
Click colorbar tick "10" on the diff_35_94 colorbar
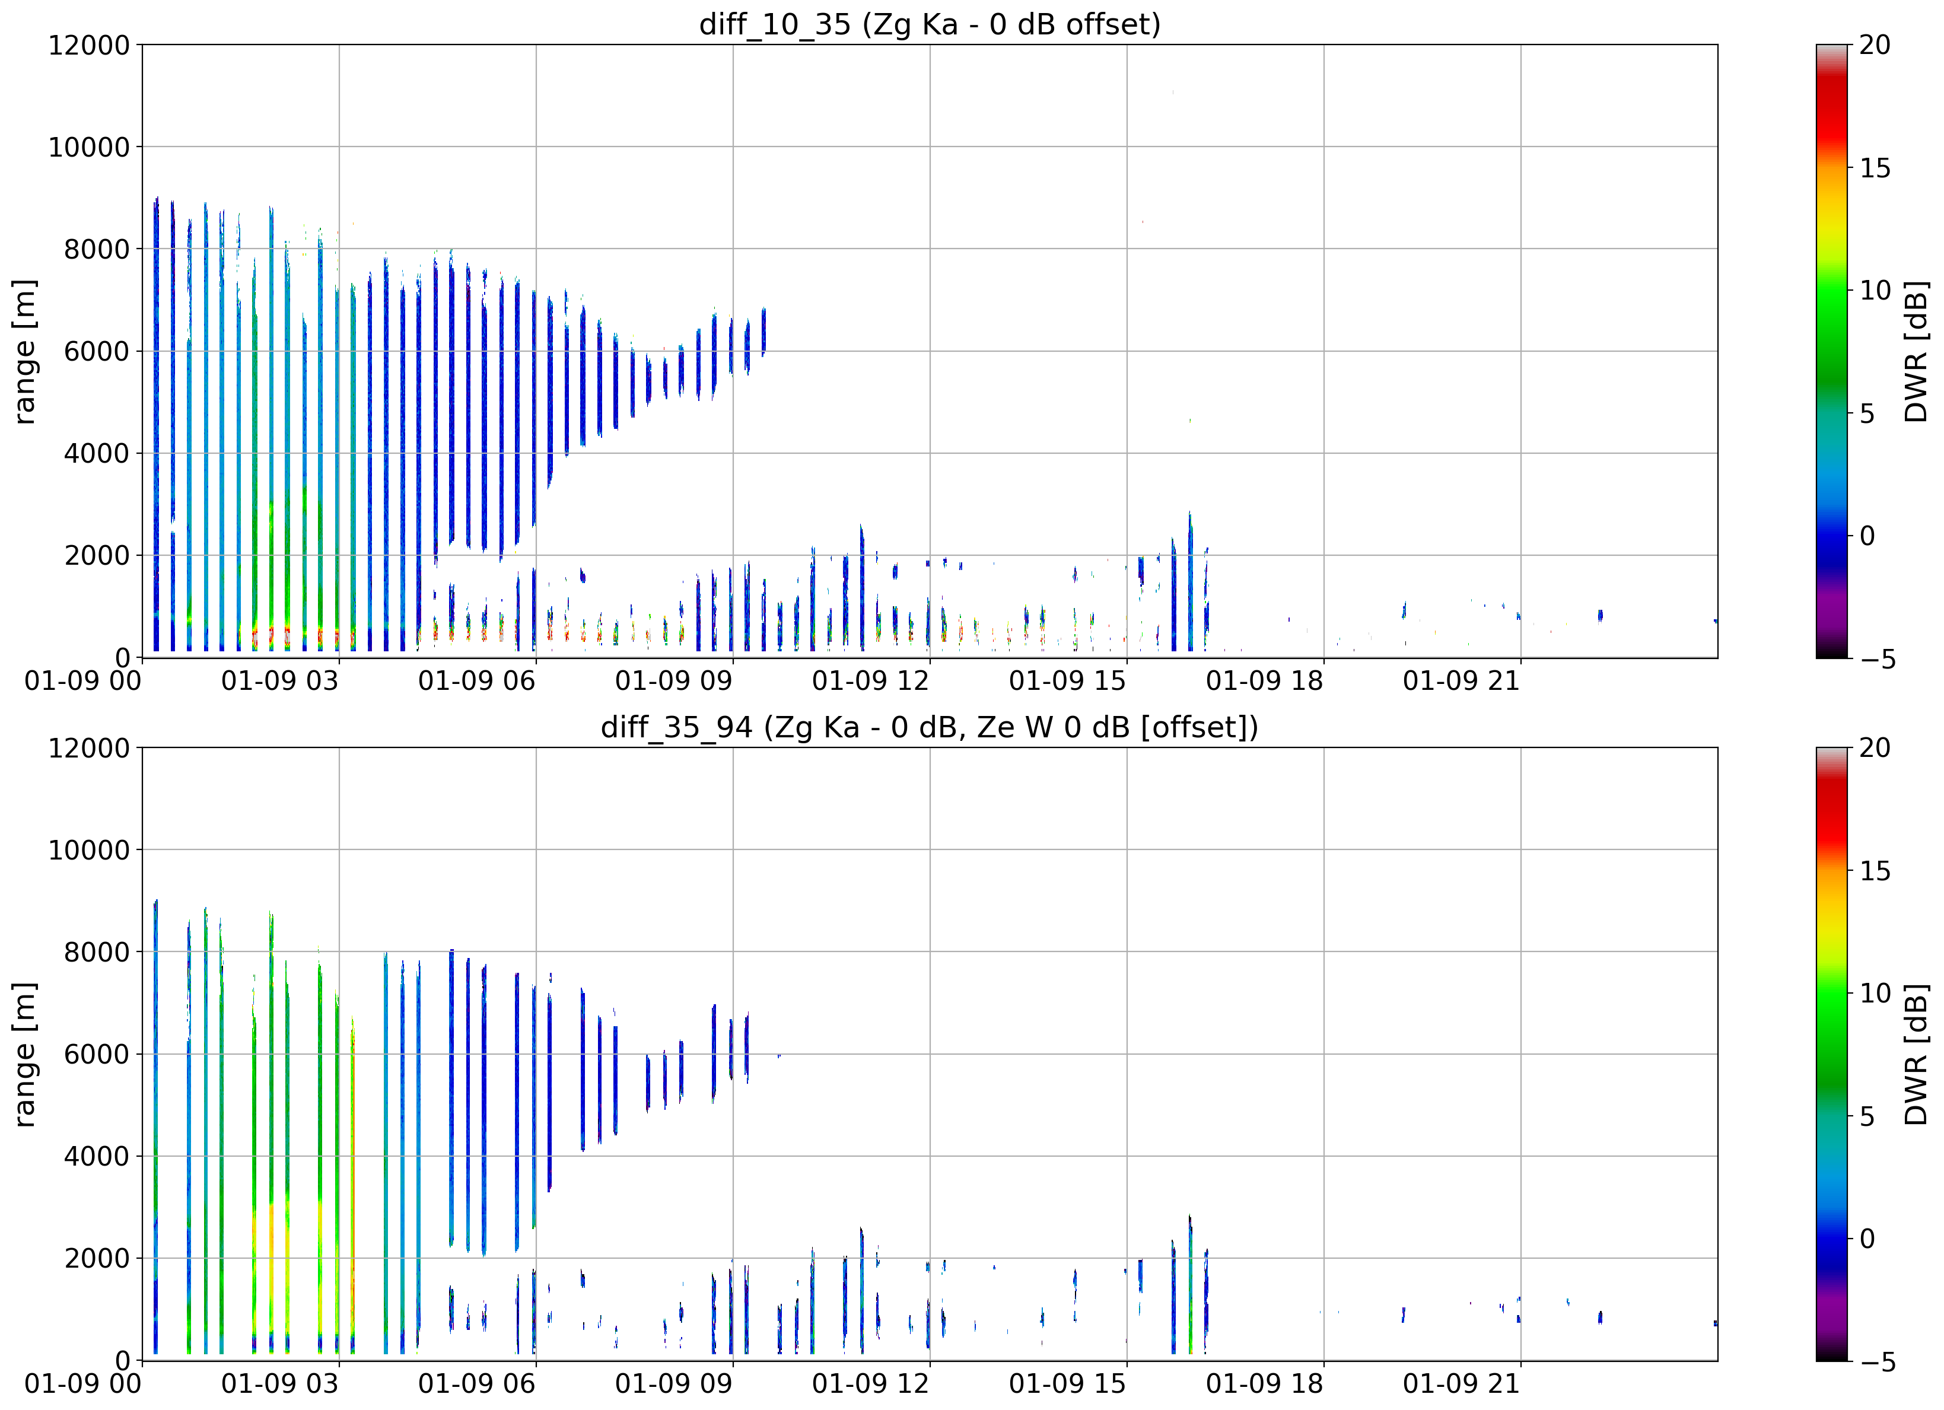tap(1875, 992)
